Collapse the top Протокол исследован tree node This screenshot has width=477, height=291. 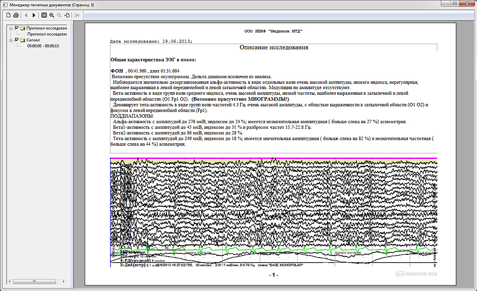(11, 28)
